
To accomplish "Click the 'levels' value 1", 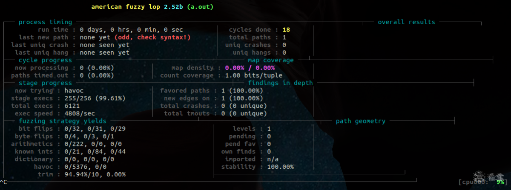I will [269, 129].
